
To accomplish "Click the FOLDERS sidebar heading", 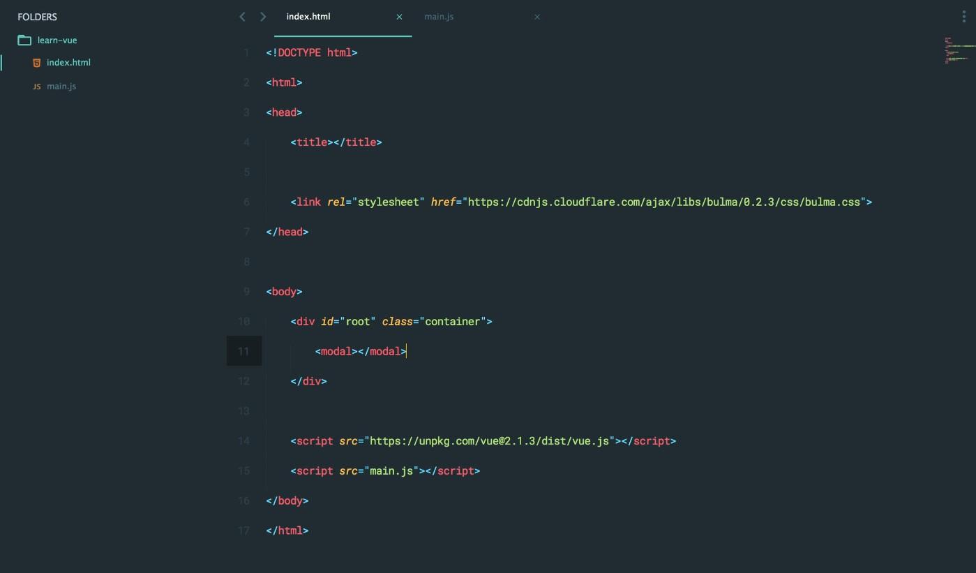I will pyautogui.click(x=38, y=17).
